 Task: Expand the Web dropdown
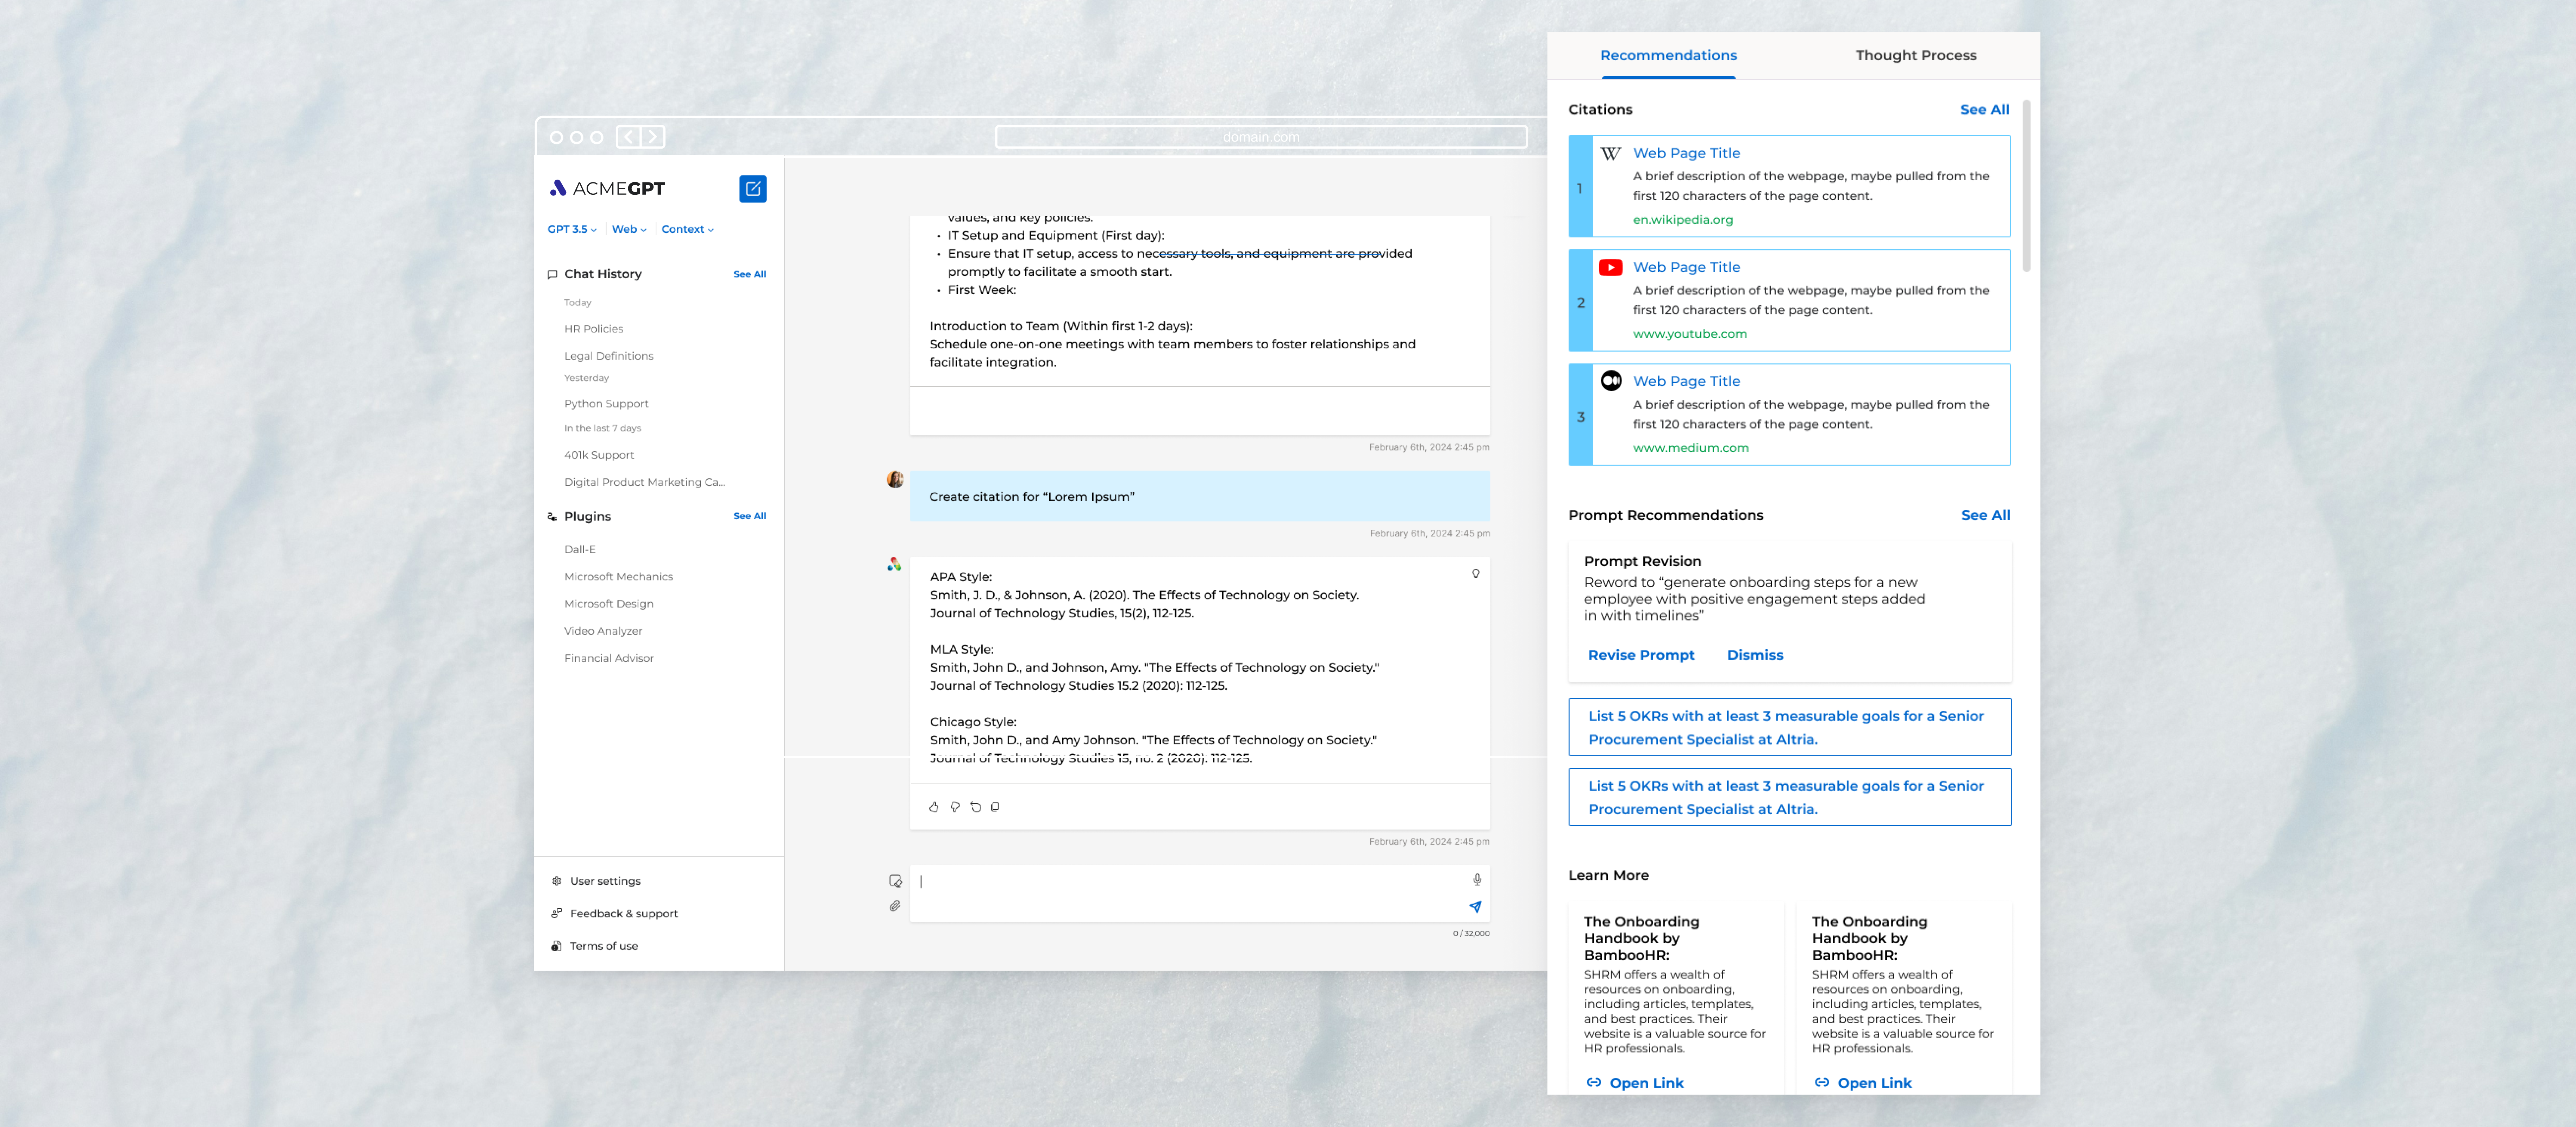click(629, 229)
